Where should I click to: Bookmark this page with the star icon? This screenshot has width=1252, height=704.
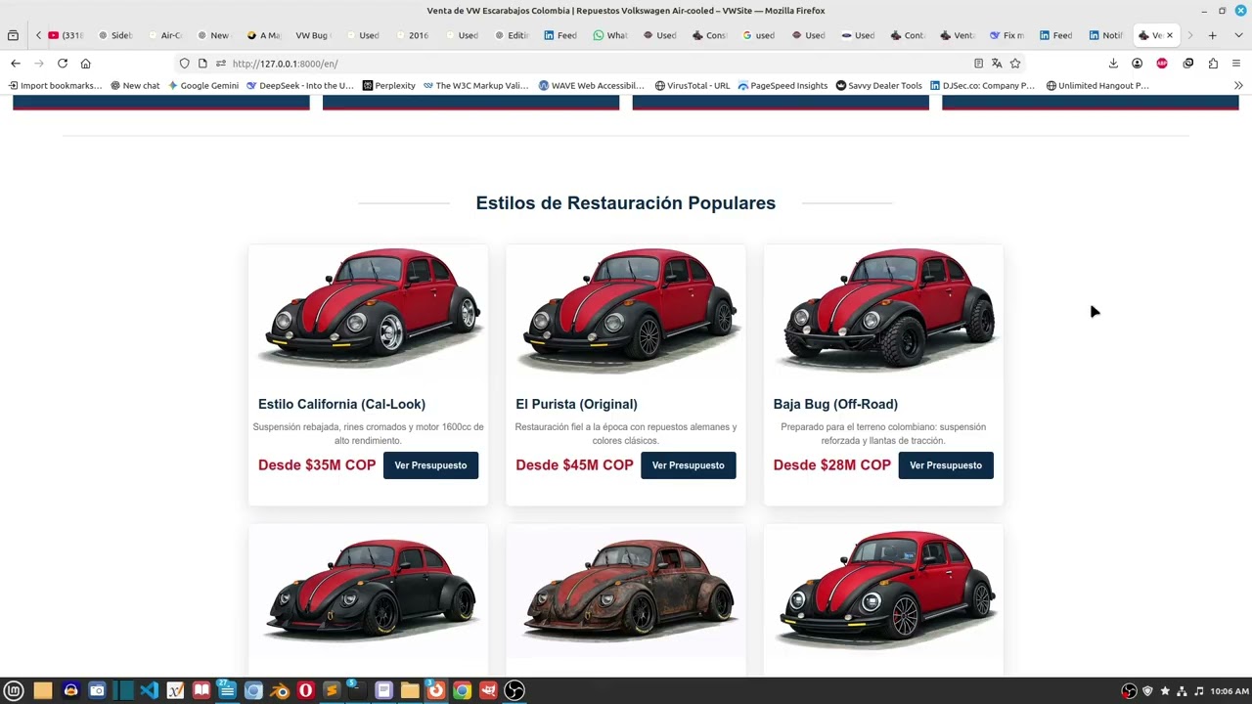[x=1015, y=64]
